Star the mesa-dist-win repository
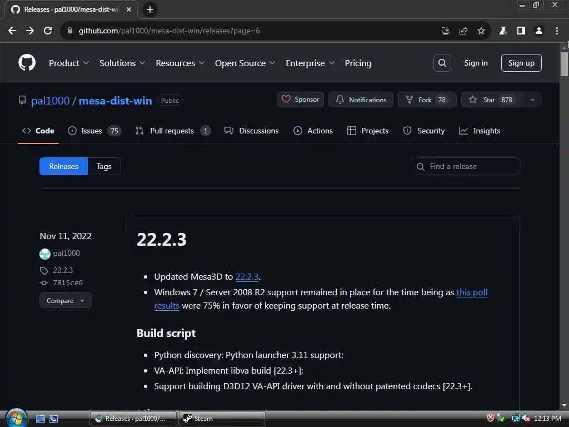 (493, 100)
